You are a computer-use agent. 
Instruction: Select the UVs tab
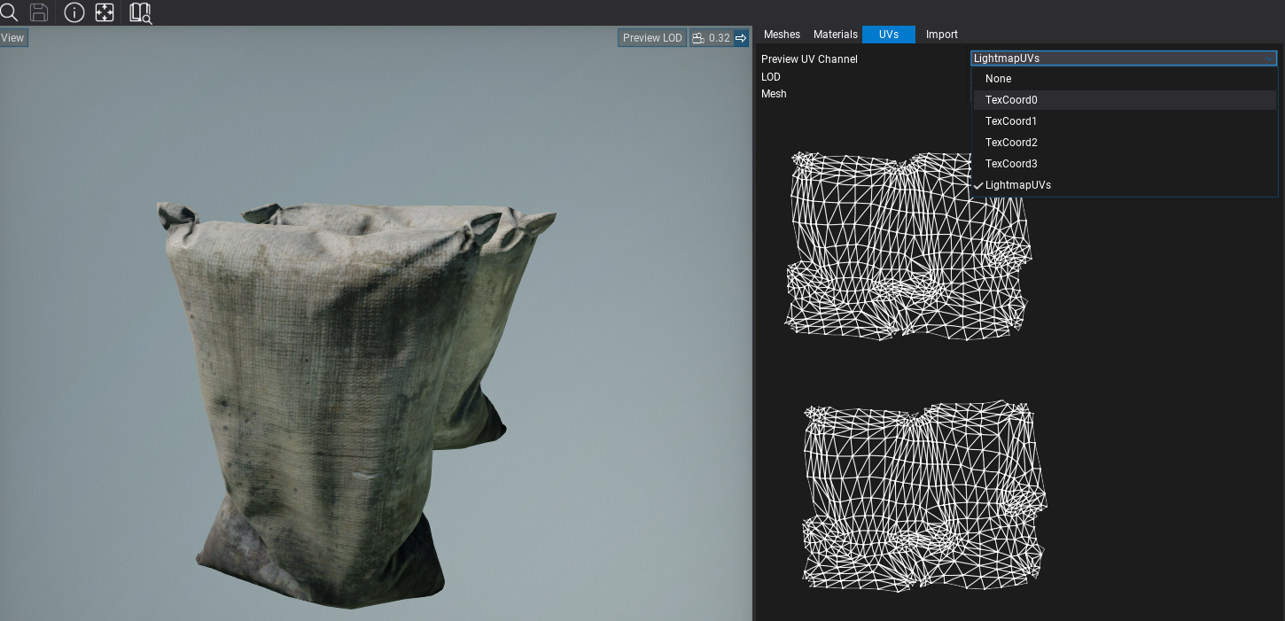[888, 35]
